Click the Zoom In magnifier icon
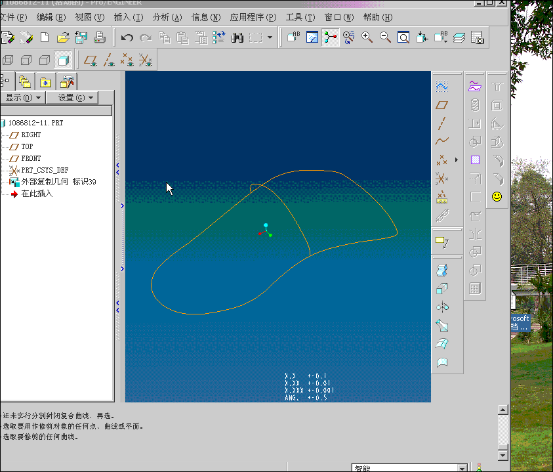 (367, 37)
